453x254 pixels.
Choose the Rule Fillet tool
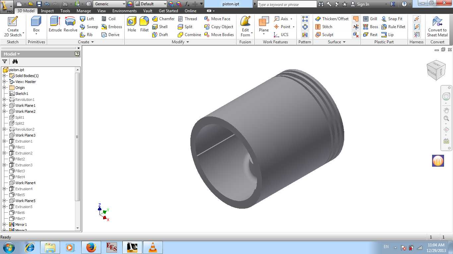click(x=393, y=27)
